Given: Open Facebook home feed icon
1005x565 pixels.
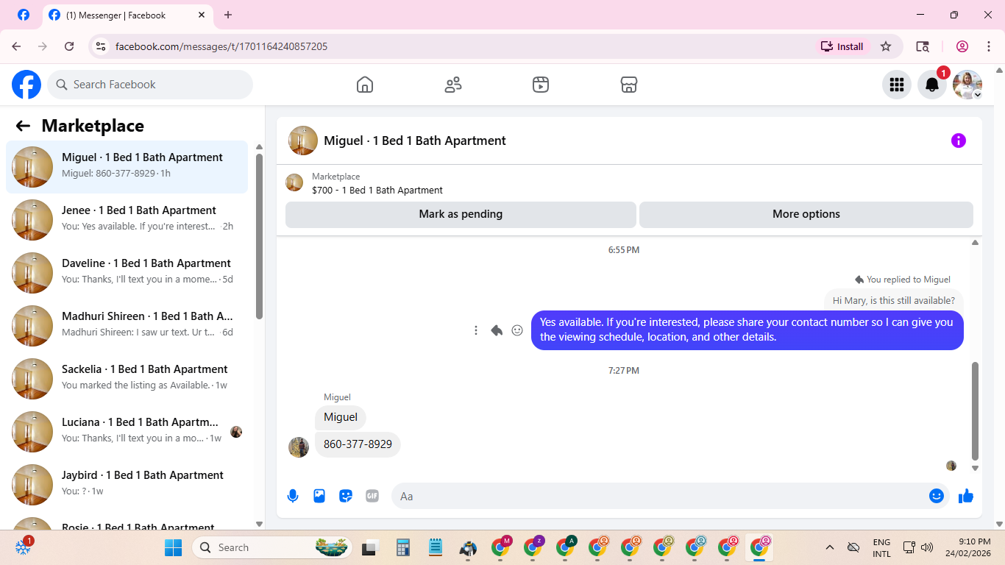Looking at the screenshot, I should tap(365, 85).
